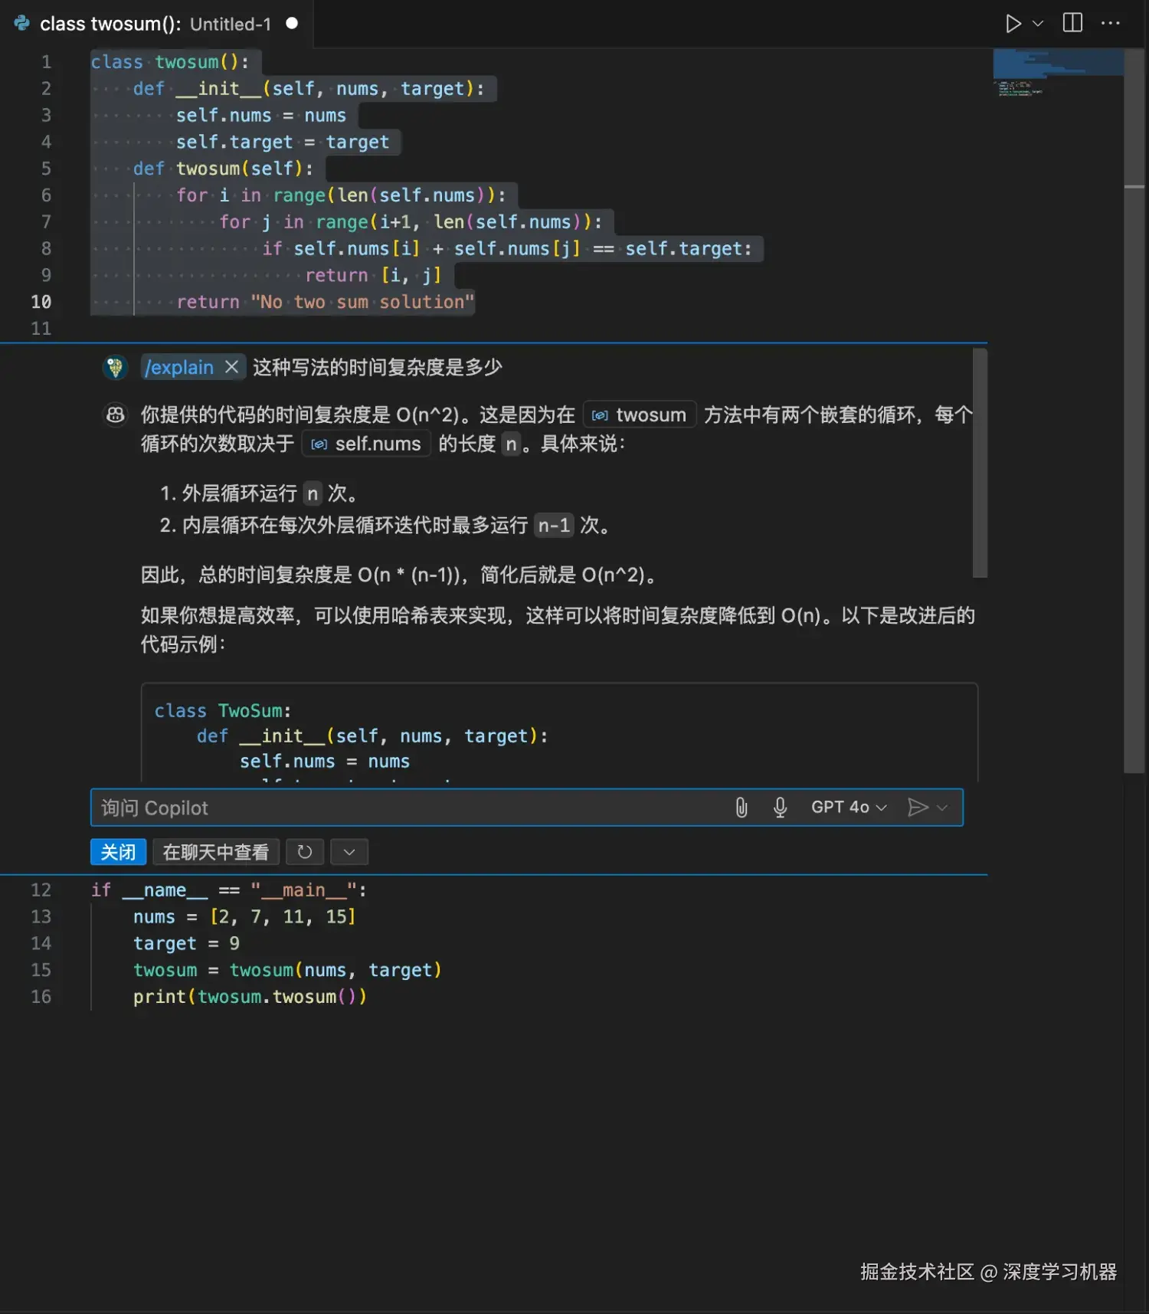
Task: Click the /explain slash command tag
Action: (179, 367)
